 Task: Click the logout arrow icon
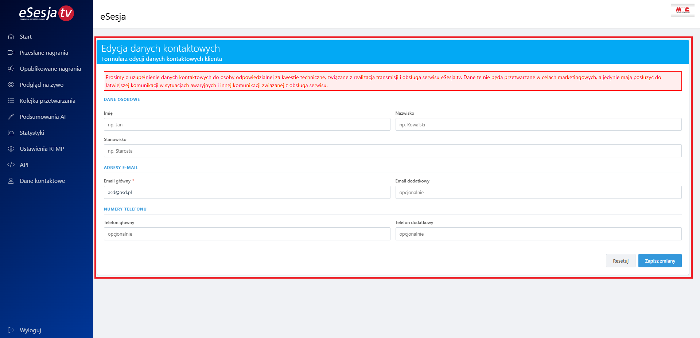[x=11, y=330]
